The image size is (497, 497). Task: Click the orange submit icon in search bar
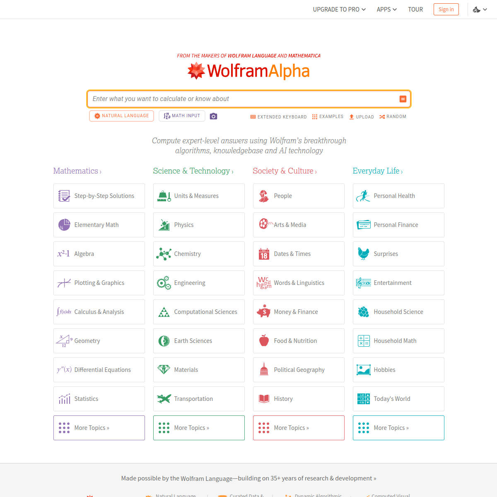point(403,99)
